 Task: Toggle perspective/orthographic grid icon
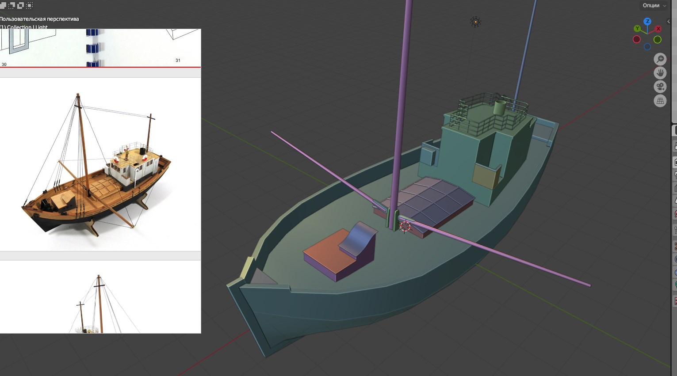(660, 101)
